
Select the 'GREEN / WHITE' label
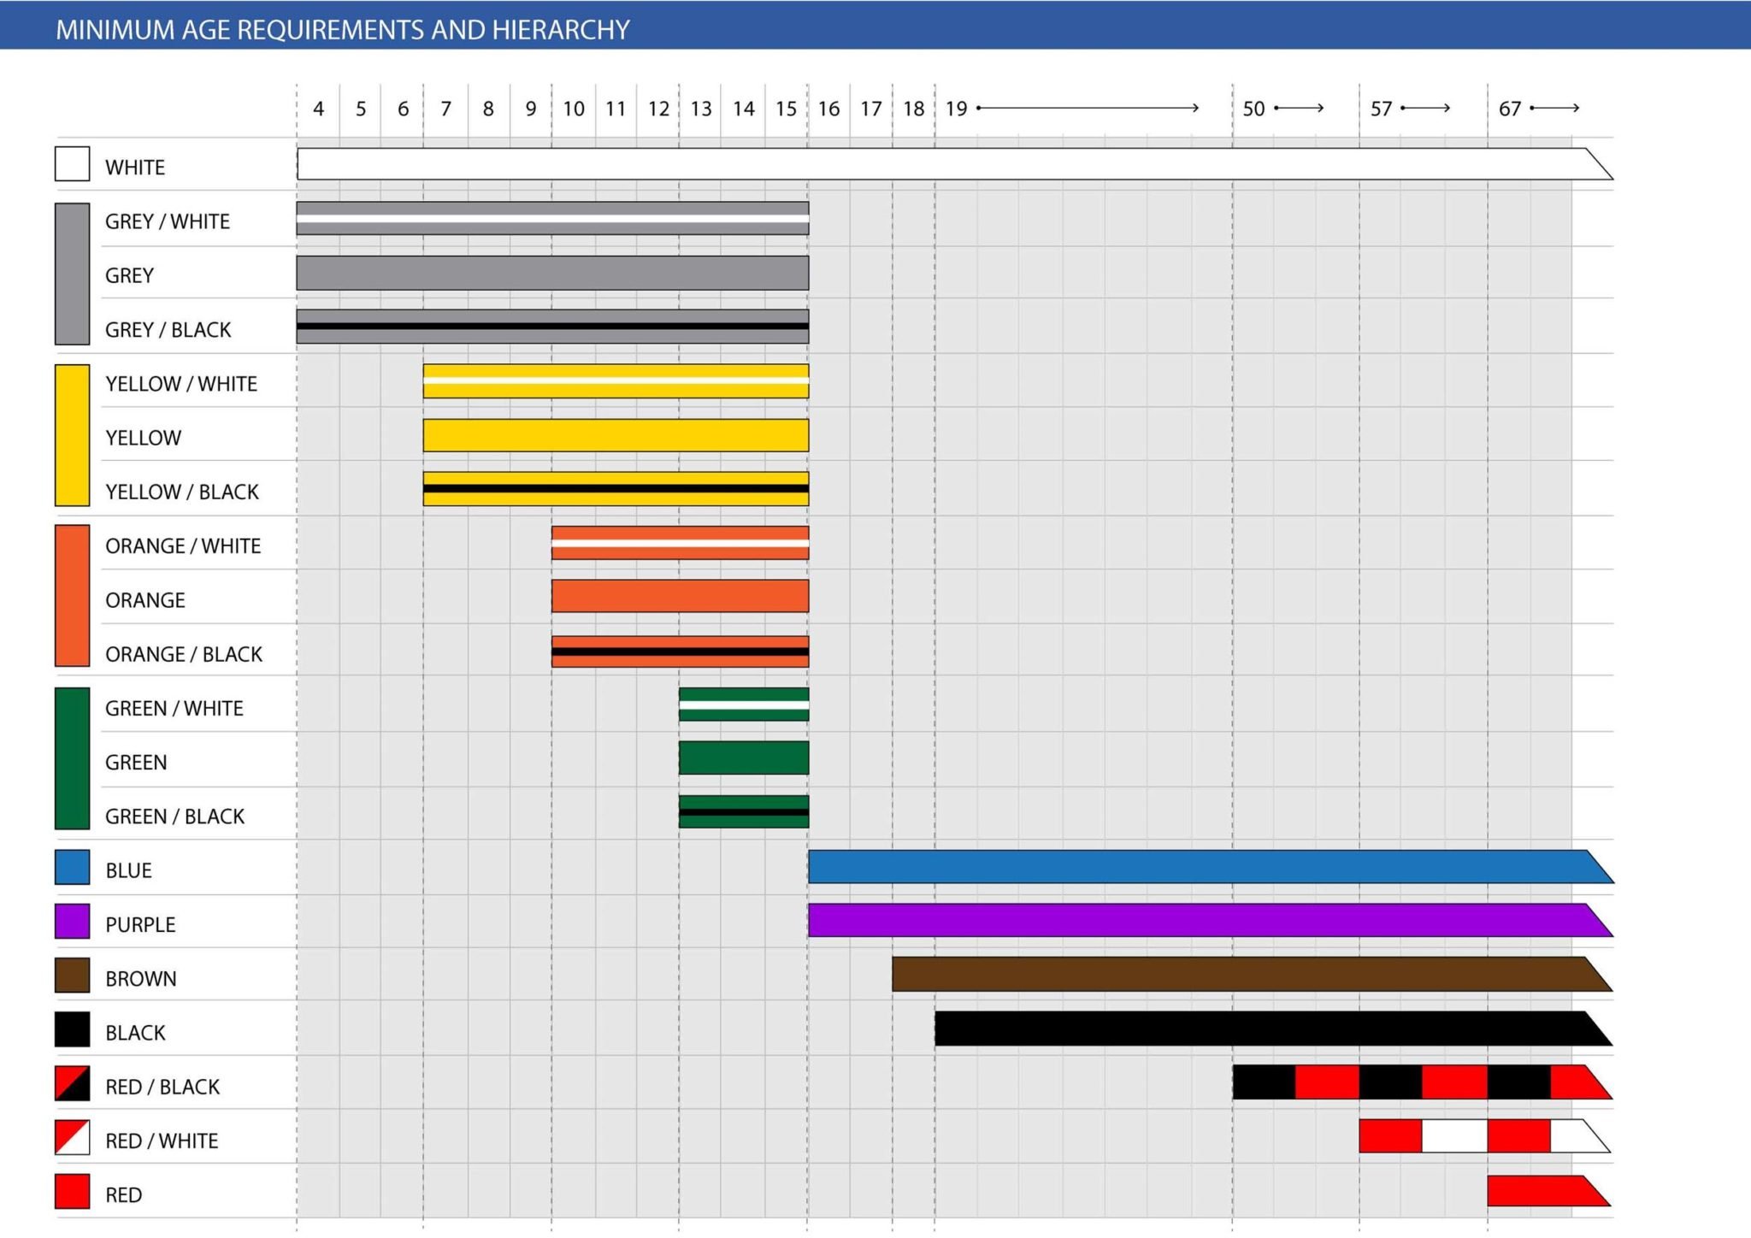(174, 709)
